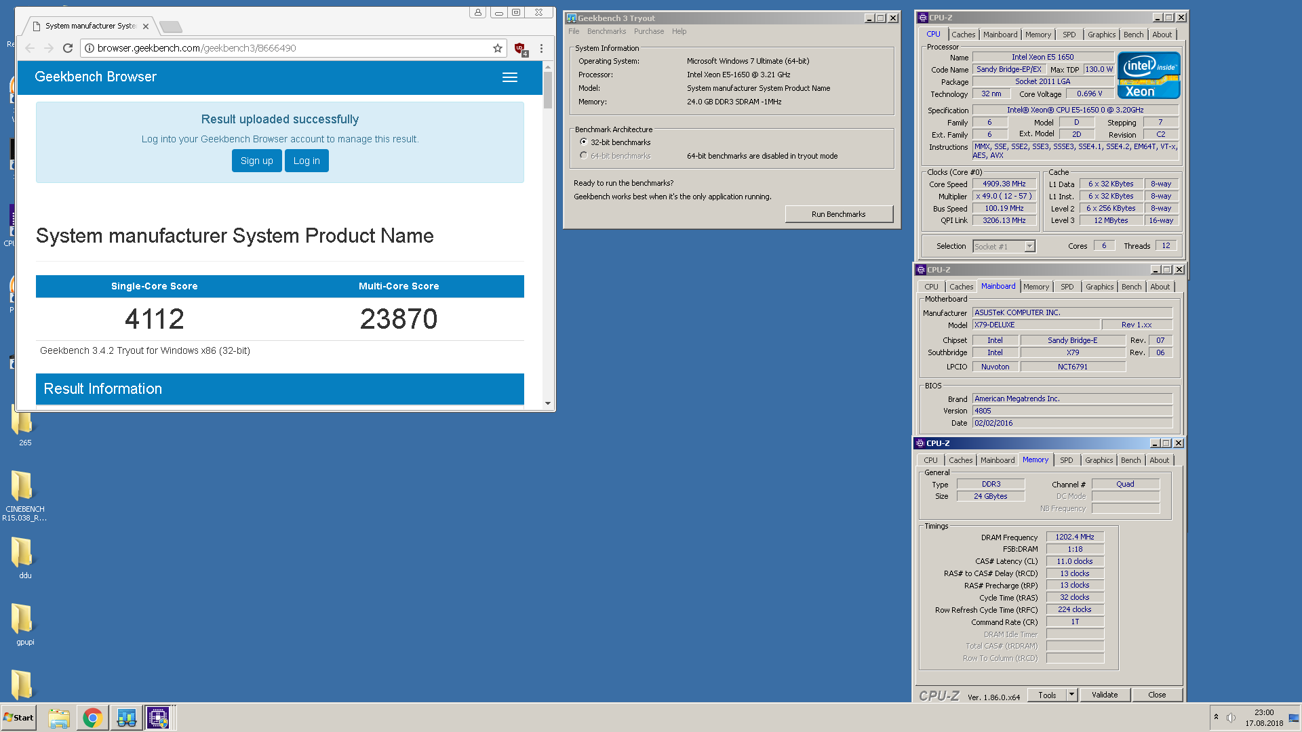Open Graphics tab in top CPU-Z
The height and width of the screenshot is (732, 1302).
[1101, 35]
